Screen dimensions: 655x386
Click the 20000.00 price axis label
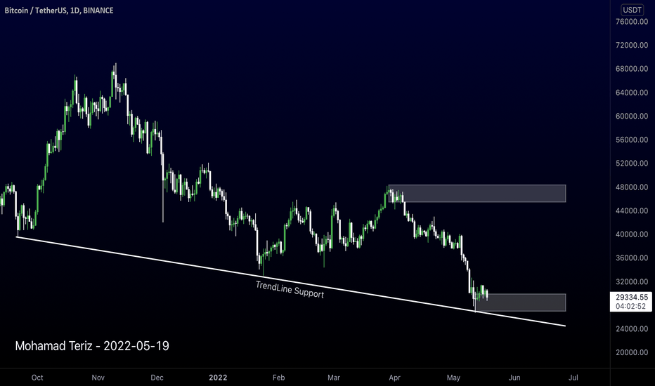[632, 352]
